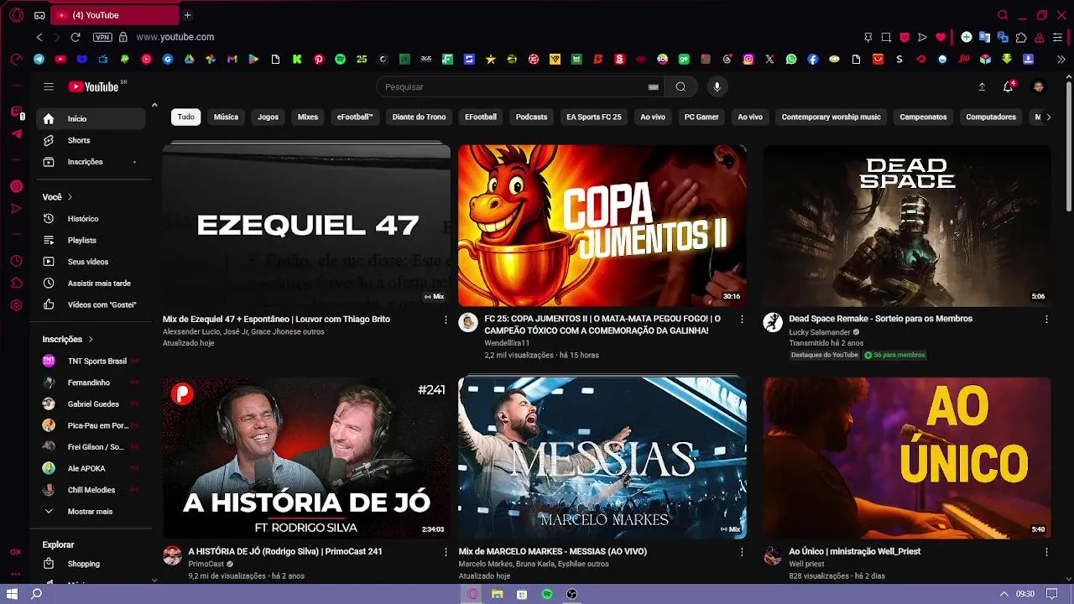The height and width of the screenshot is (604, 1074).
Task: Open Histórico in the sidebar
Action: tap(91, 219)
